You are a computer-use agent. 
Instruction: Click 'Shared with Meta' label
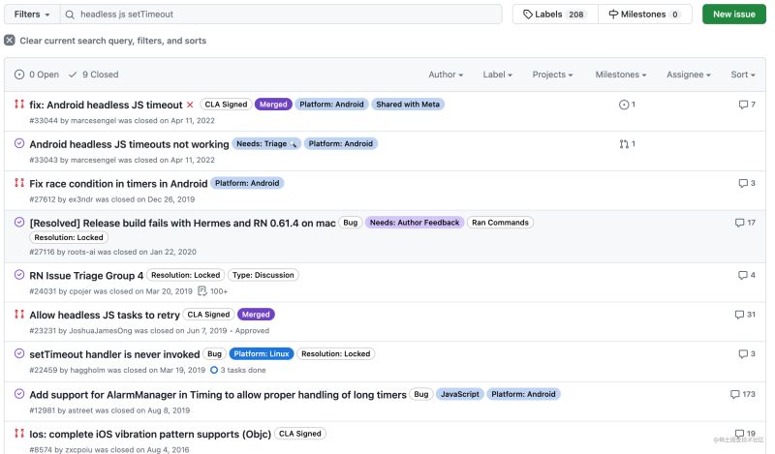pyautogui.click(x=408, y=105)
